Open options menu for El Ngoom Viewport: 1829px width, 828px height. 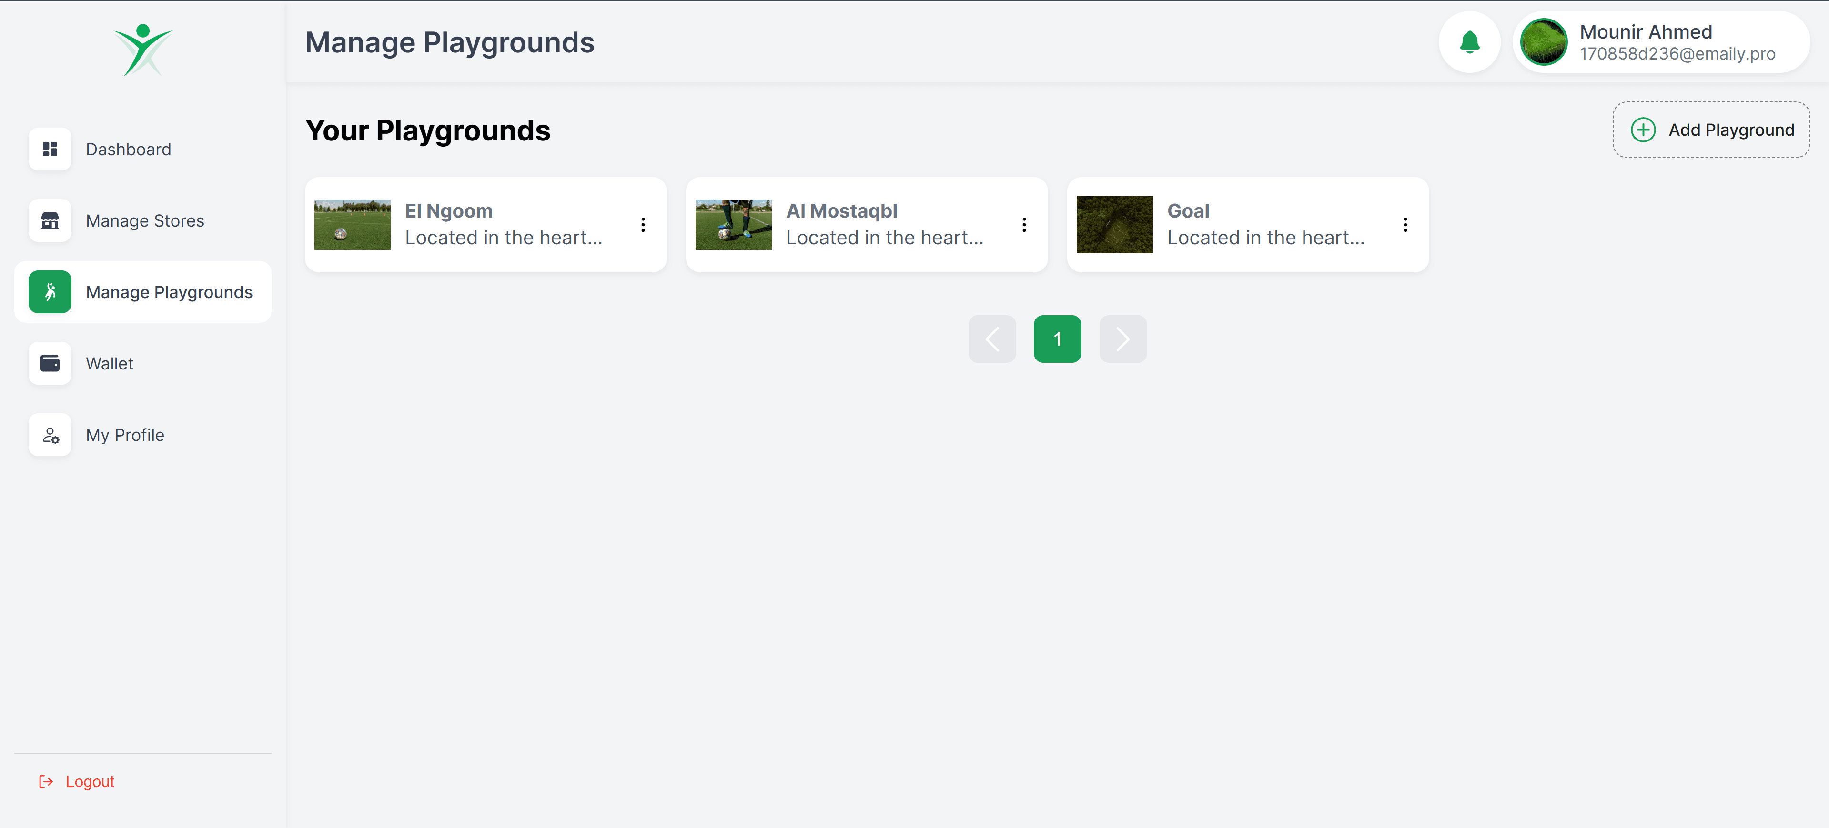[643, 225]
